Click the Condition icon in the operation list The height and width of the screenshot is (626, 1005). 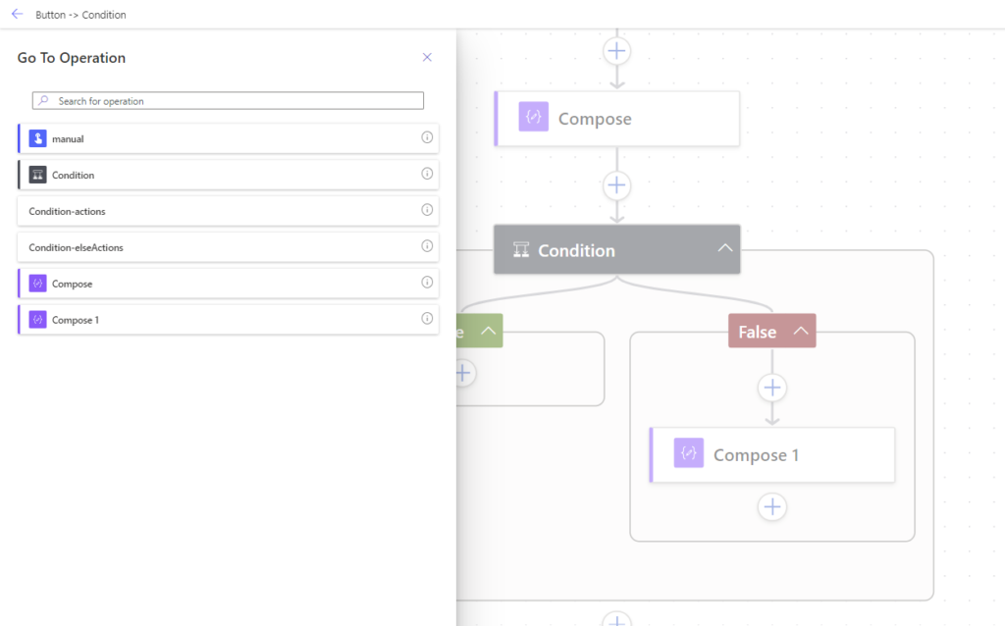tap(38, 175)
